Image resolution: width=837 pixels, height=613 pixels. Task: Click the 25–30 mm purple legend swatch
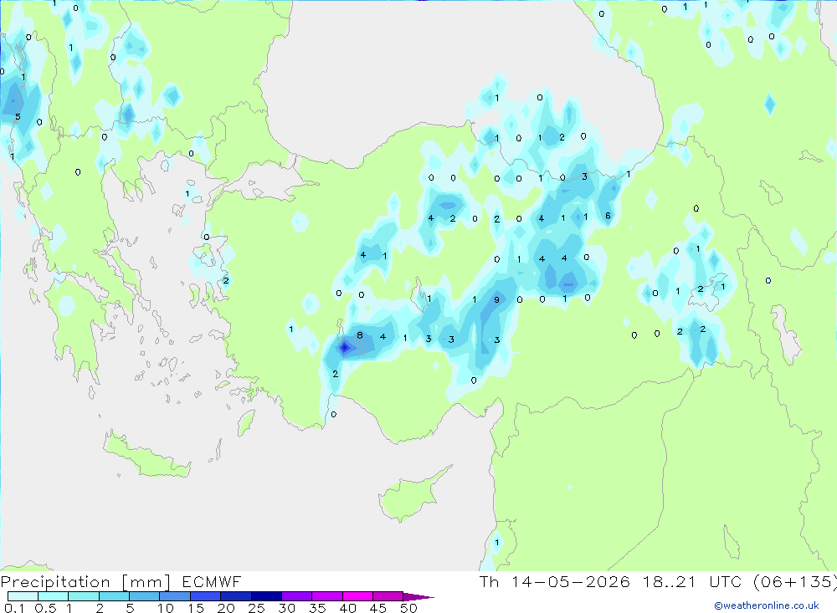pos(266,596)
